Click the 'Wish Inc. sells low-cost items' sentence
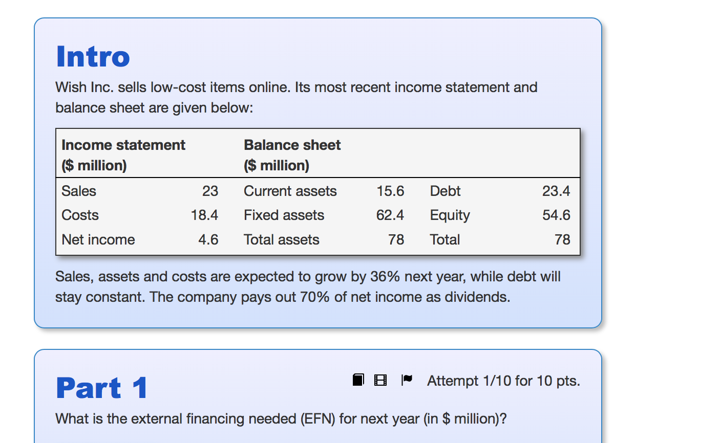 [x=296, y=97]
